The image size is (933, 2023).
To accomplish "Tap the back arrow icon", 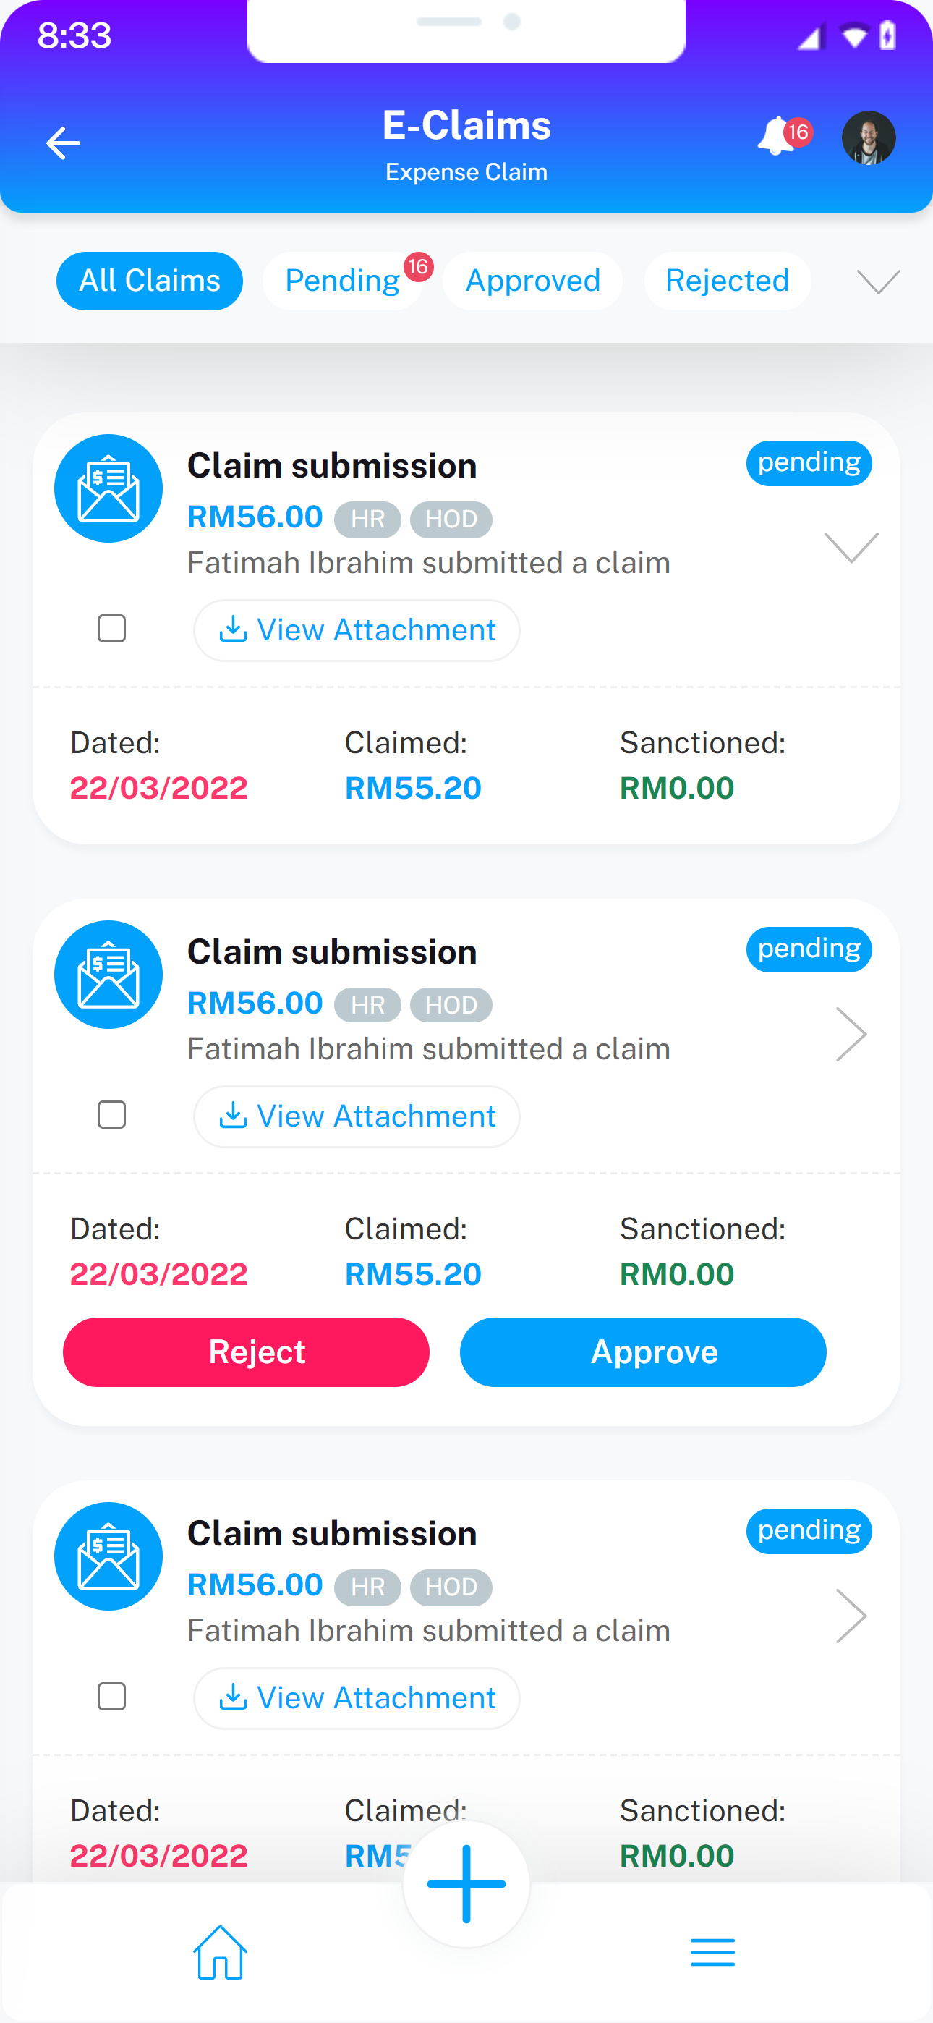I will [x=63, y=143].
